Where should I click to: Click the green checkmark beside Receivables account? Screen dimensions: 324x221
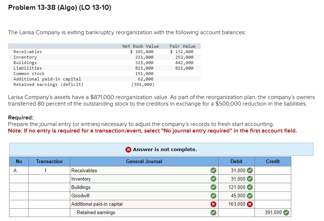(213, 170)
